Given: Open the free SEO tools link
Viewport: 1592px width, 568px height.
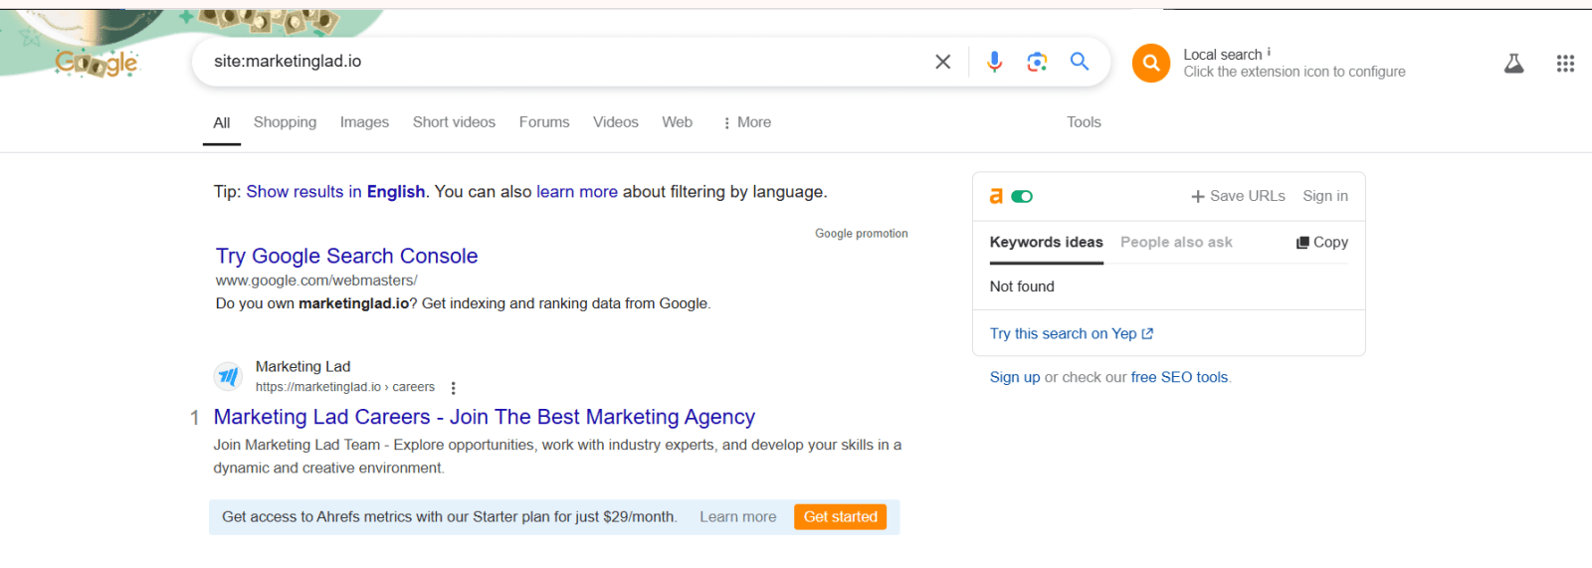Looking at the screenshot, I should click(x=1180, y=377).
